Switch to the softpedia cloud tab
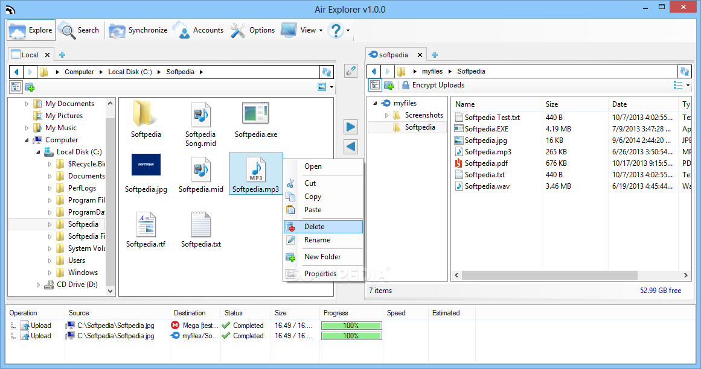 [x=388, y=55]
